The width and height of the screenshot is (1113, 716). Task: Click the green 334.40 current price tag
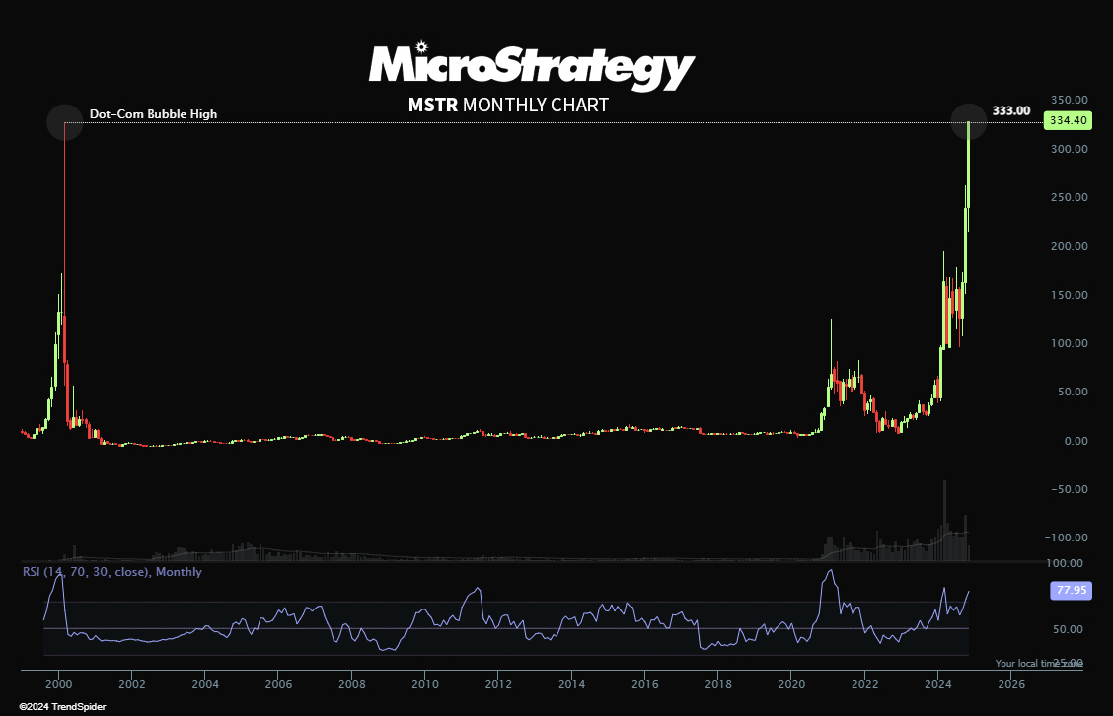coord(1068,120)
